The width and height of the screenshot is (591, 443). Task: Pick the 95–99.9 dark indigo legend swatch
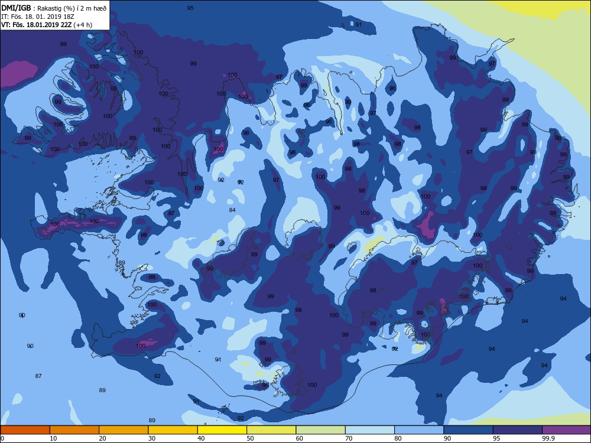click(518, 430)
